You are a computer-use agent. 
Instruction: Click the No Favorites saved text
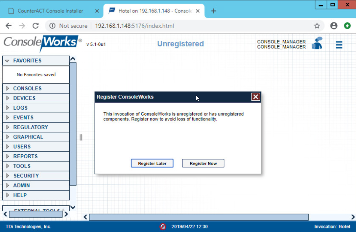36,74
